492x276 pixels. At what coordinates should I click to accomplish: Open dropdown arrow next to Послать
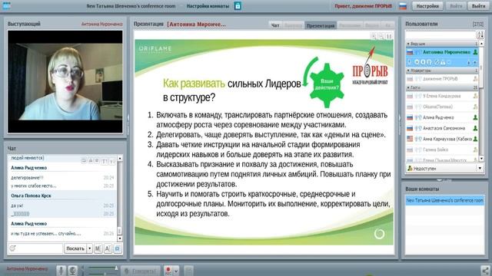pos(89,248)
